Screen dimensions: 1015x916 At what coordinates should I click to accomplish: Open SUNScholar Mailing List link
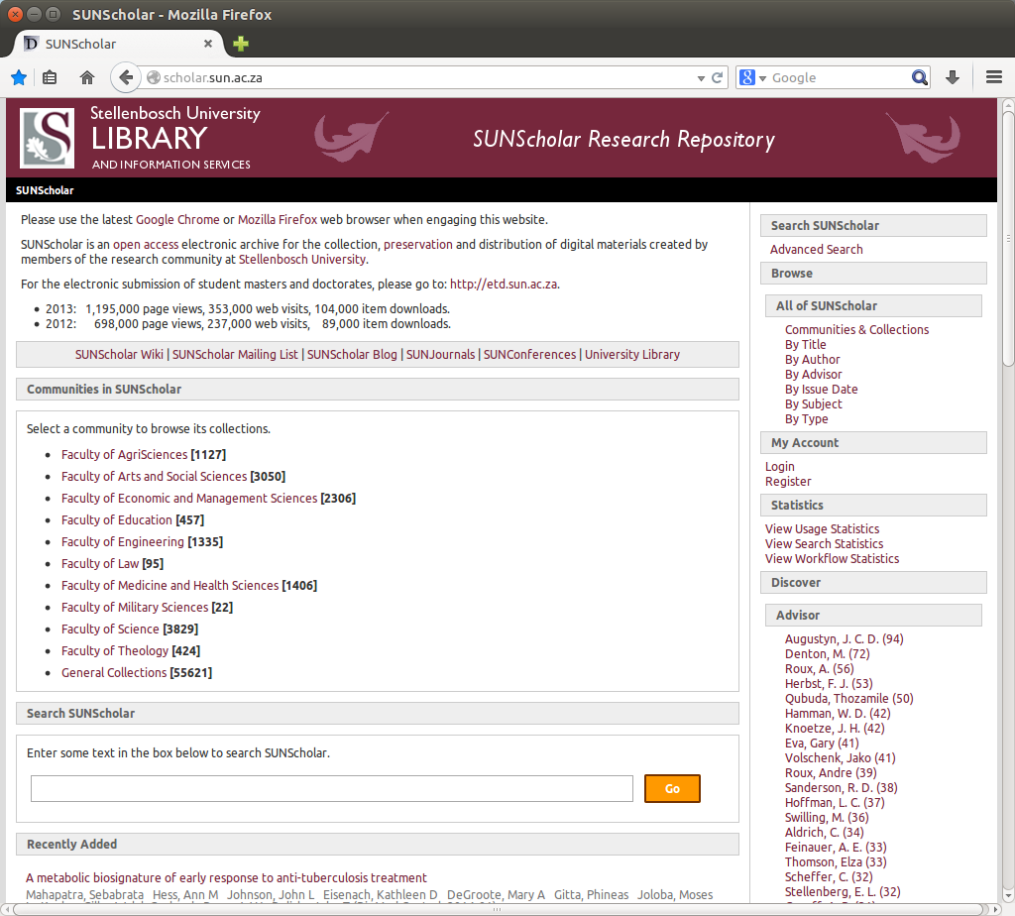point(235,354)
